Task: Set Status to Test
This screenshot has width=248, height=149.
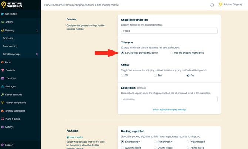Action: click(155, 75)
